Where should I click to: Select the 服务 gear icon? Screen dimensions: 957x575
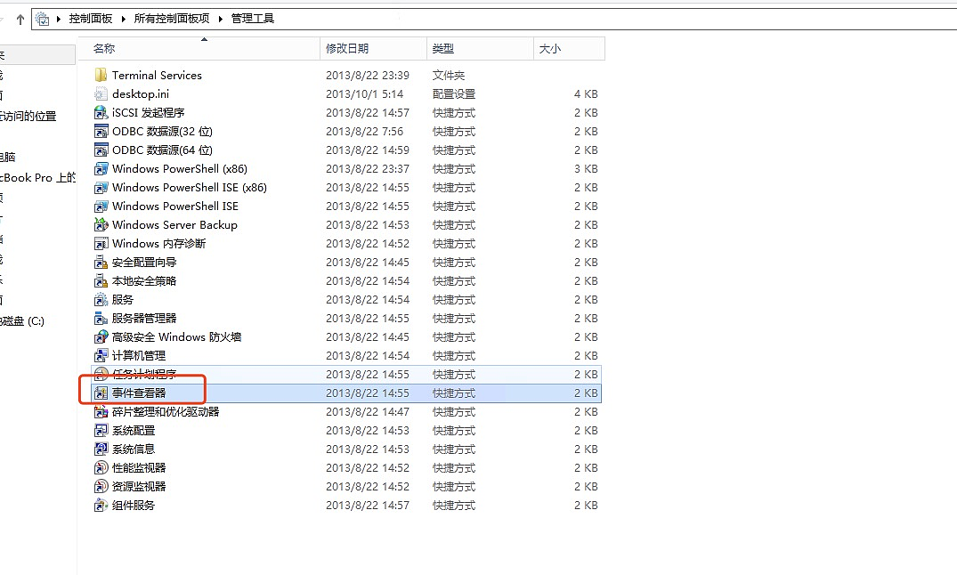tap(101, 300)
